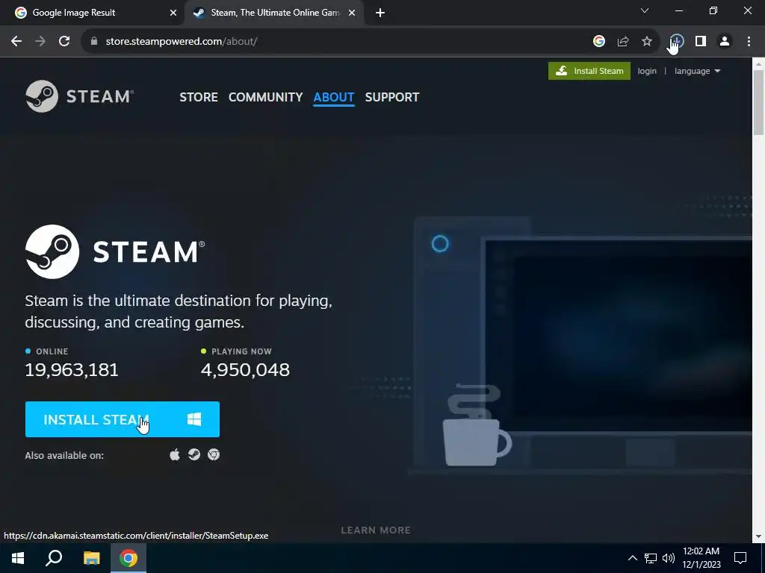
Task: Click the 'Also available on:' label
Action: click(64, 456)
